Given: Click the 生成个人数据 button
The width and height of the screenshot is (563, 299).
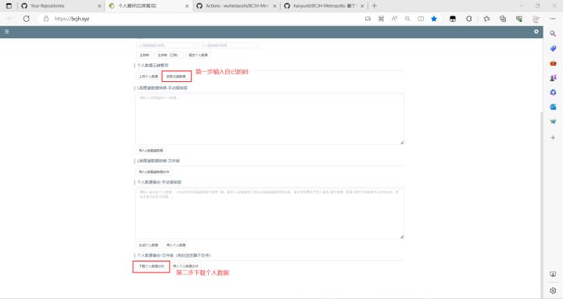Looking at the screenshot, I should point(149,245).
